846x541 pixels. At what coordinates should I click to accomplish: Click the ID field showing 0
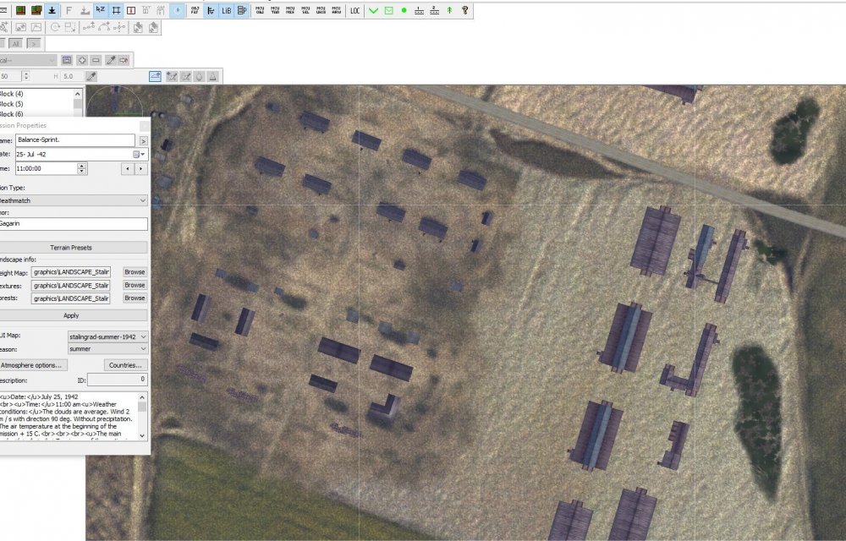coord(117,380)
